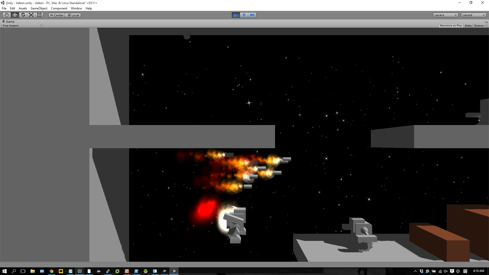
Task: Toggle pivot mode Center button
Action: (57, 15)
